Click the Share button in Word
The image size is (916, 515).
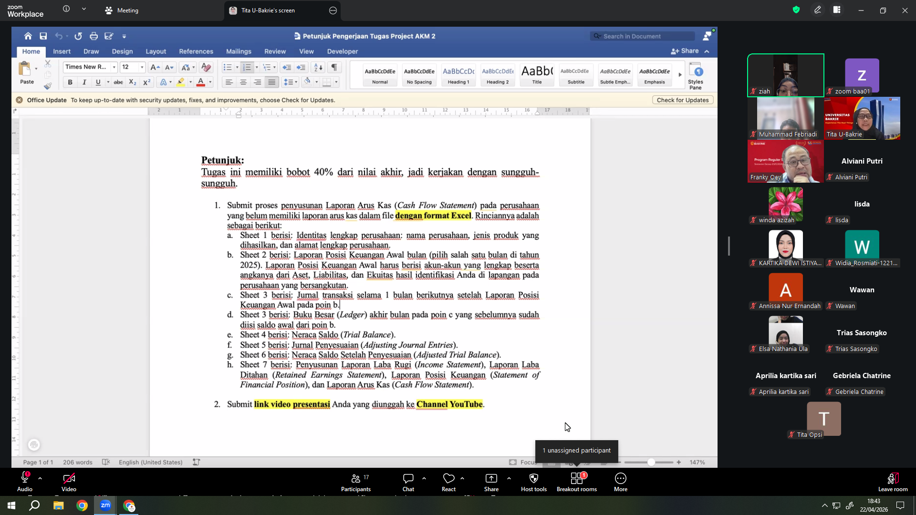click(x=685, y=51)
